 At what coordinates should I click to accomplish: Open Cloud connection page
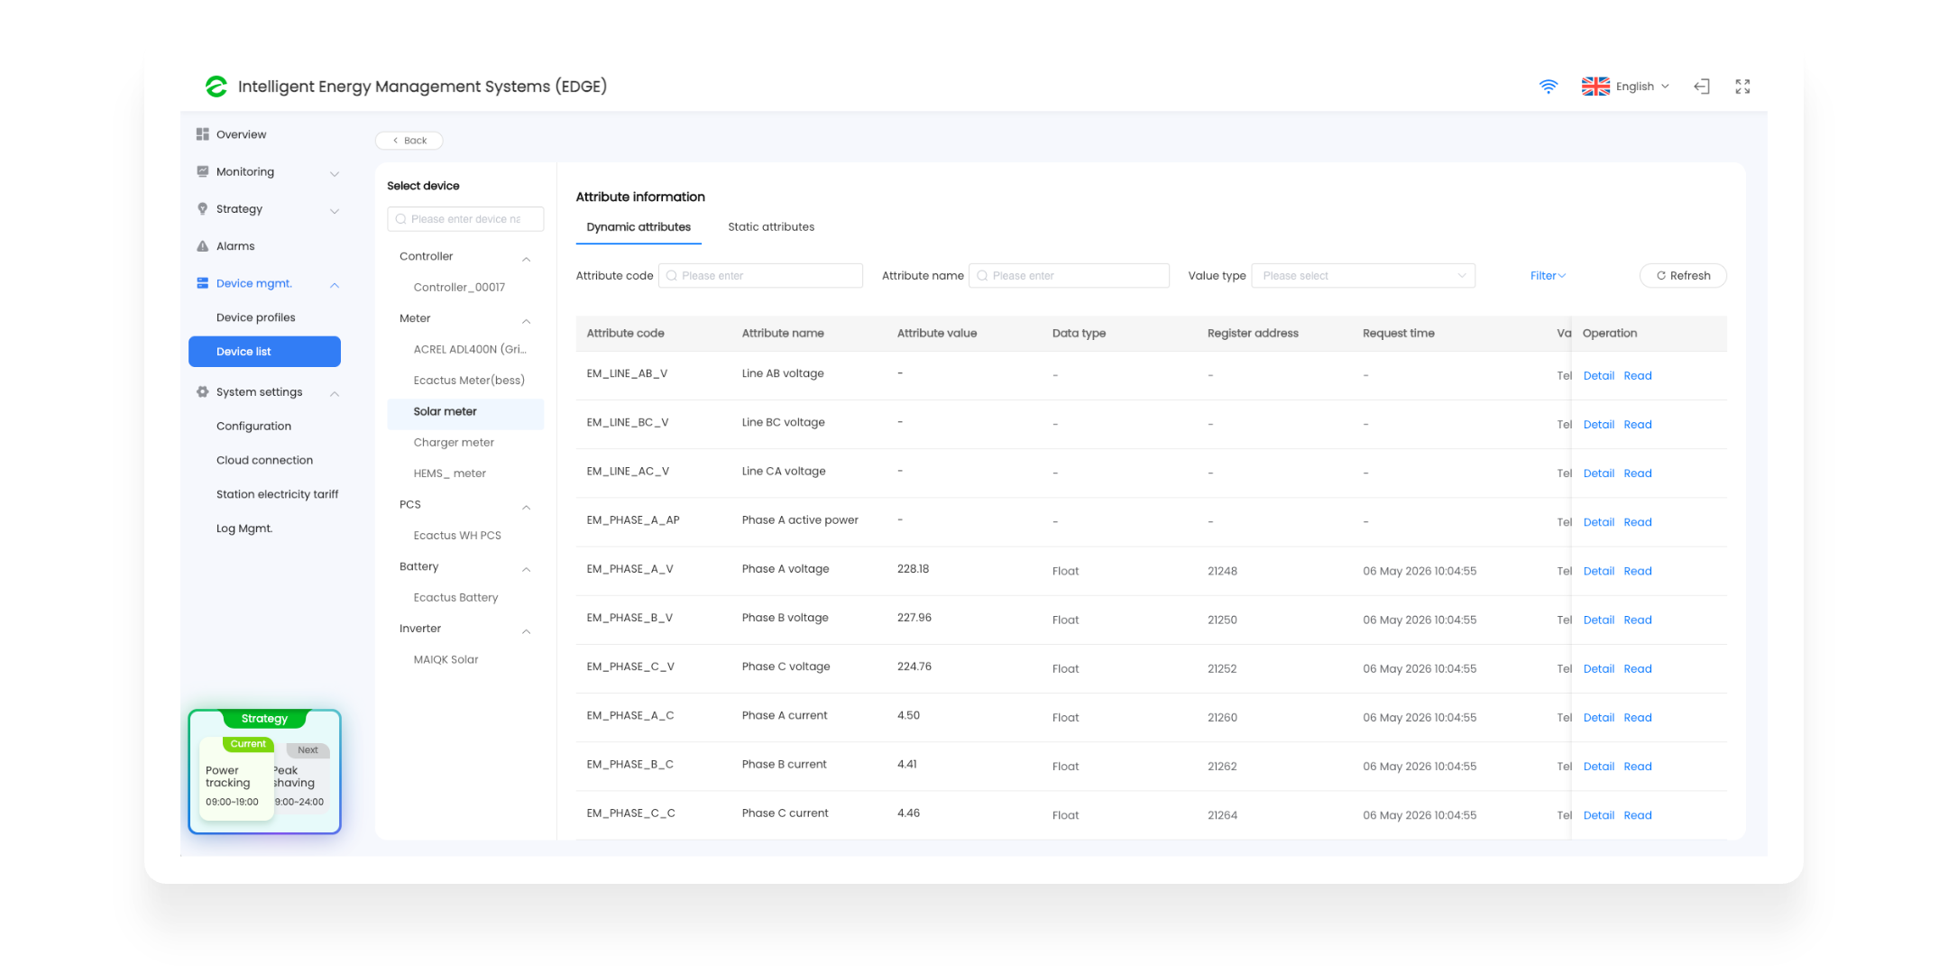click(264, 460)
